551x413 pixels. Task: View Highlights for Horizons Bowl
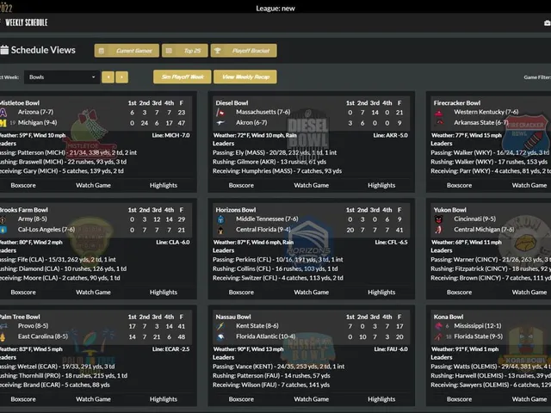[x=381, y=293]
